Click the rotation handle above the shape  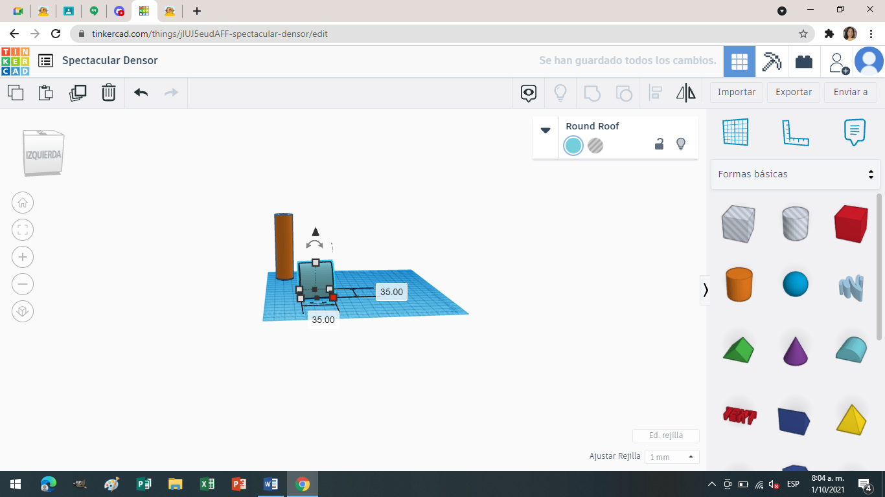315,244
